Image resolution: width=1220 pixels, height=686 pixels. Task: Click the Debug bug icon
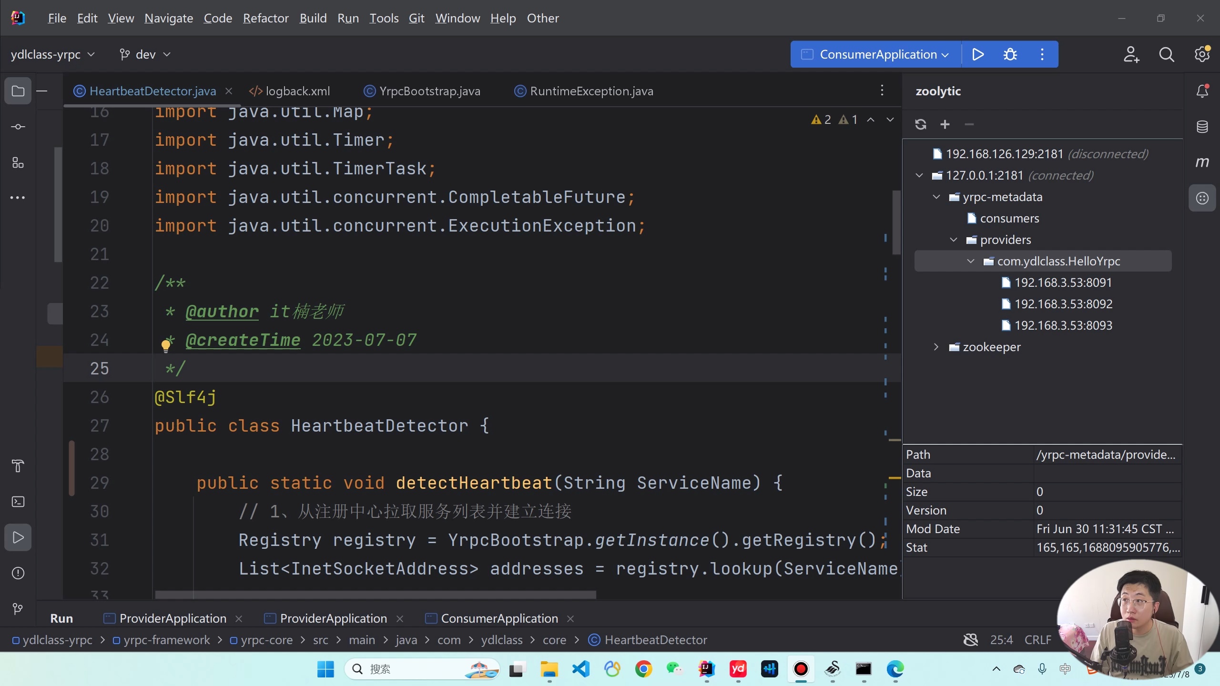(1010, 54)
